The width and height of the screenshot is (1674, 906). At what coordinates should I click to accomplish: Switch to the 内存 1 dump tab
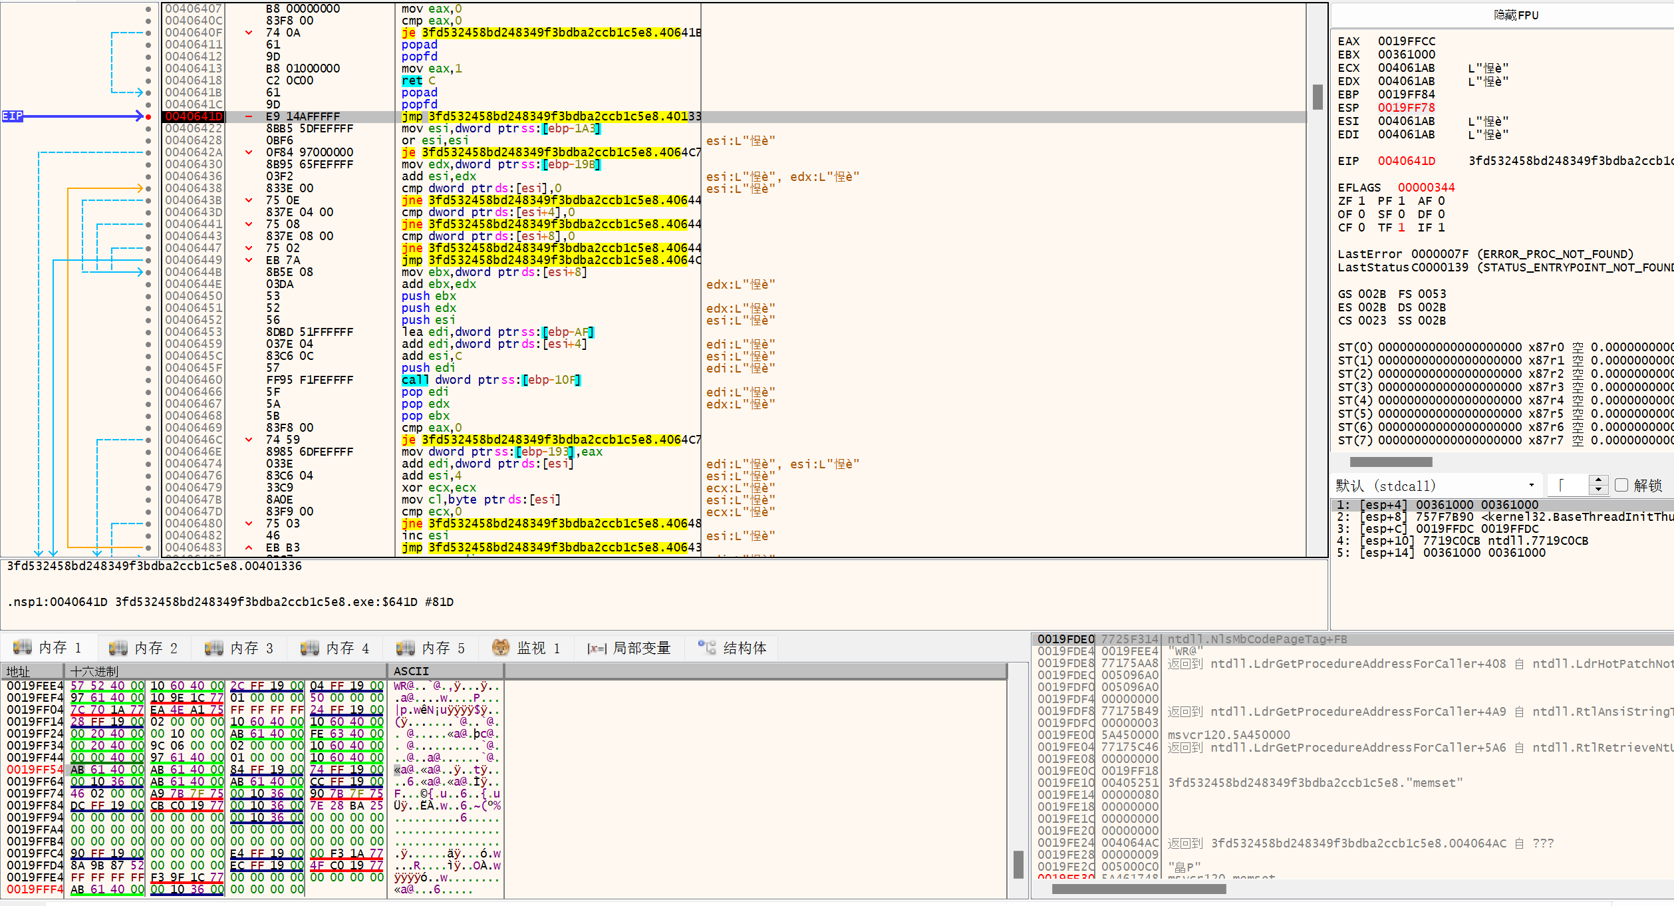48,648
